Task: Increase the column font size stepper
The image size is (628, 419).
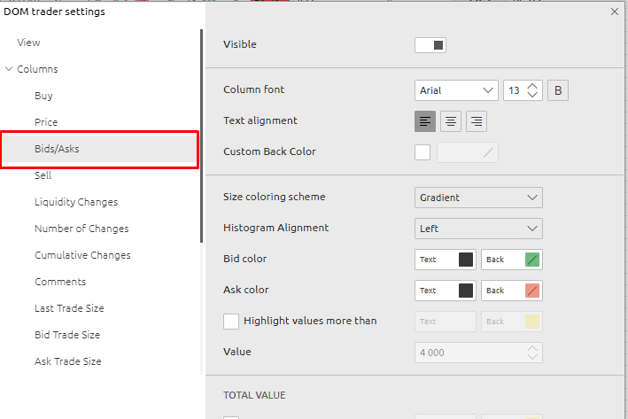Action: coord(532,86)
